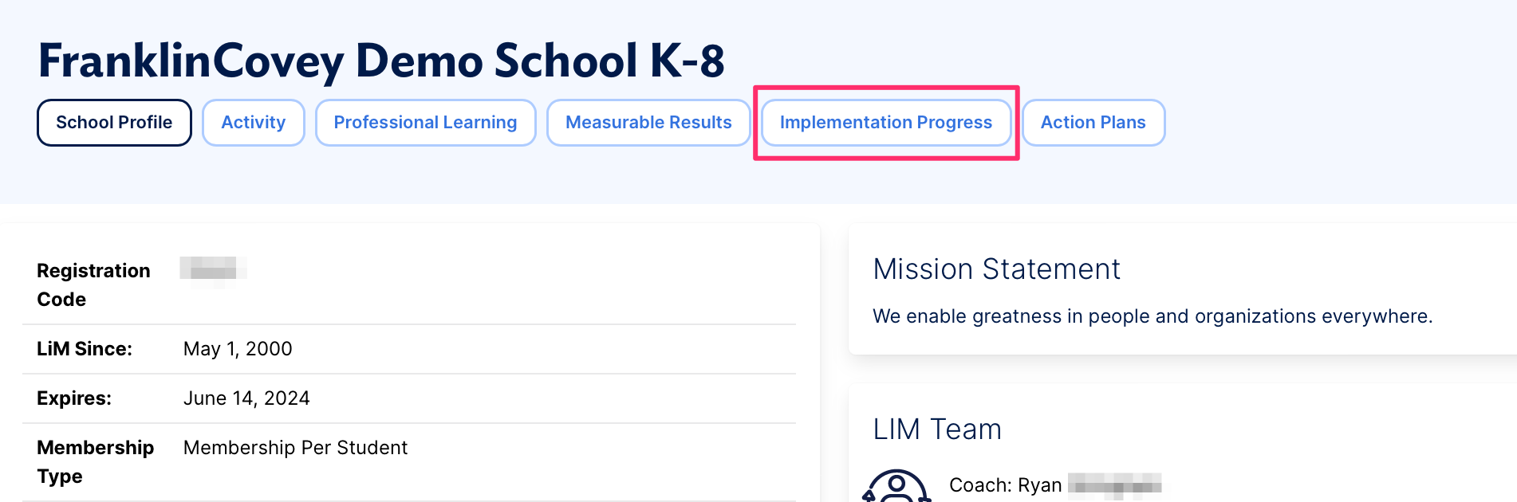Click the school title FranklinCovey Demo School K-8

(x=381, y=61)
